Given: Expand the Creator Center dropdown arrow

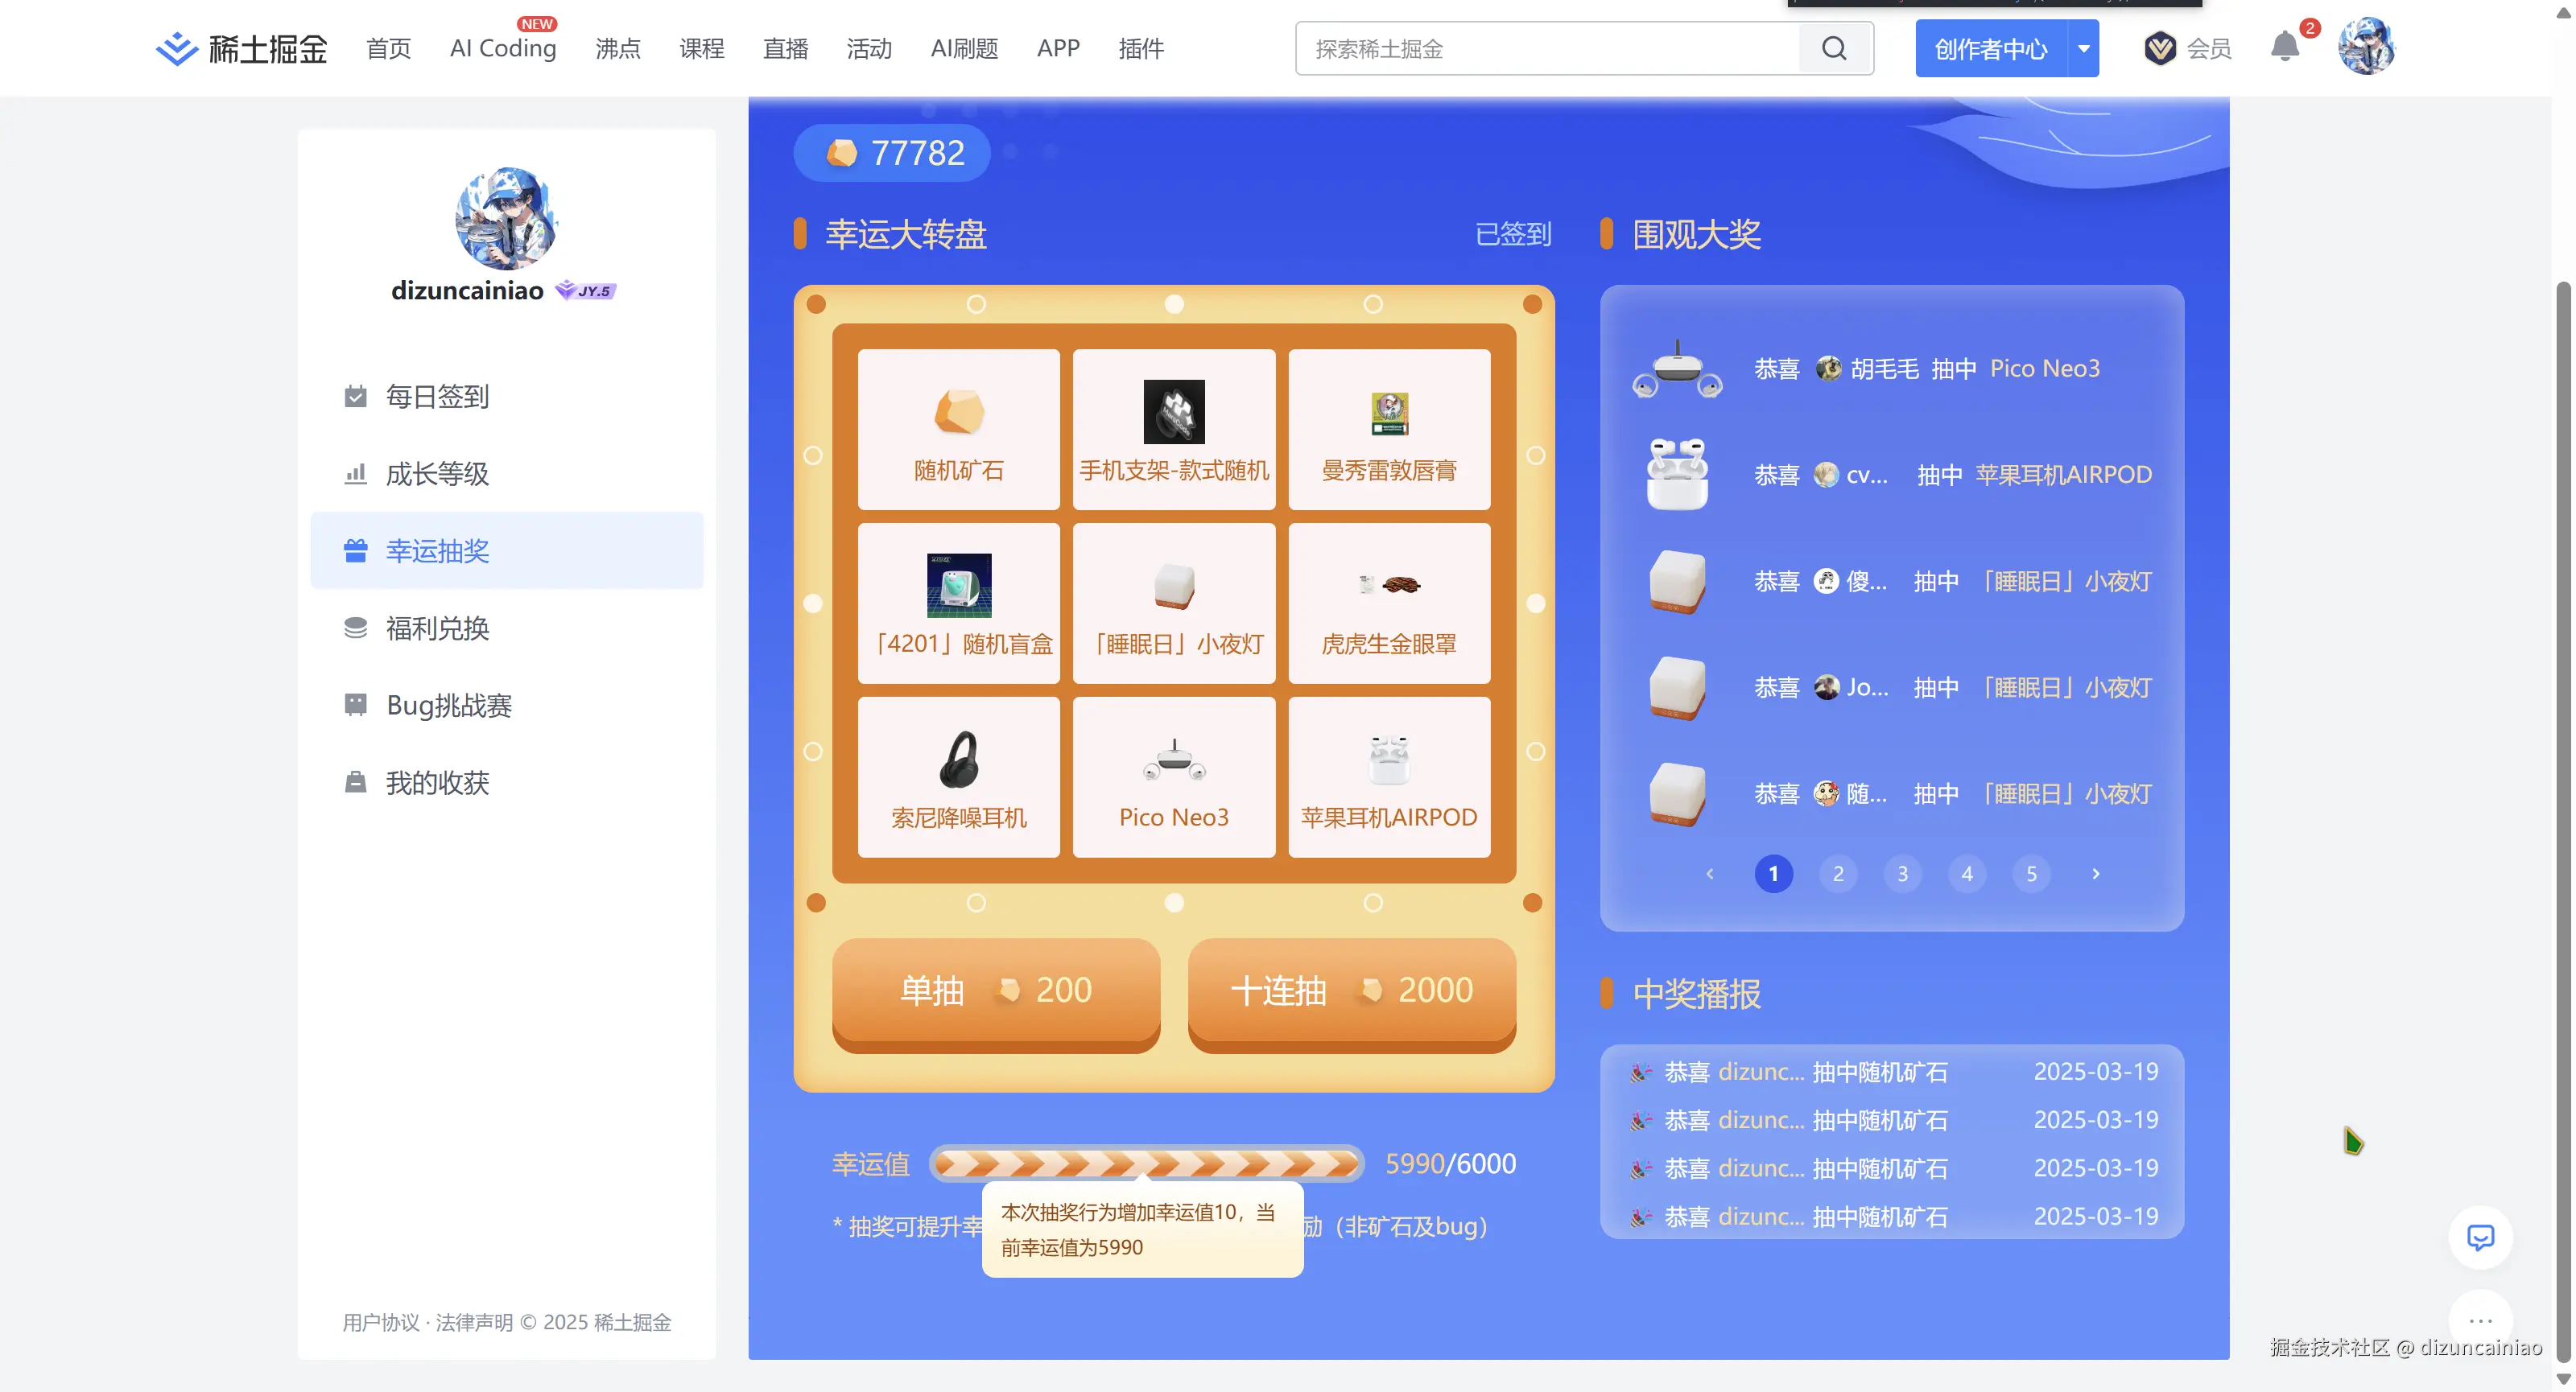Looking at the screenshot, I should click(2084, 48).
